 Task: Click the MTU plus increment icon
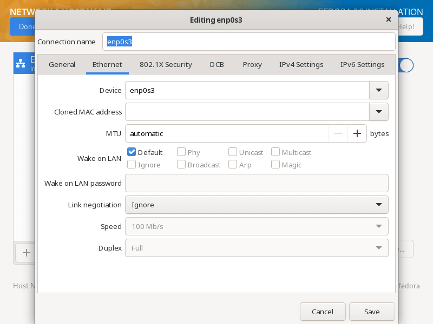coord(357,133)
